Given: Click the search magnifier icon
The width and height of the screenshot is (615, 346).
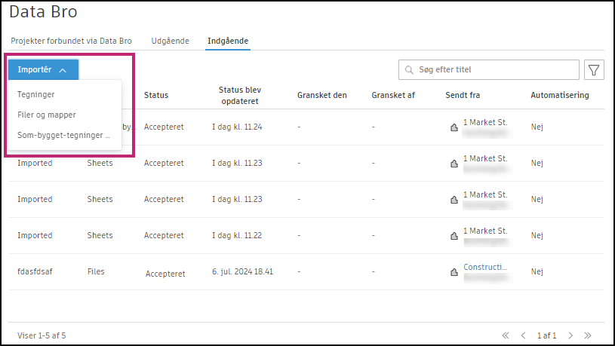Looking at the screenshot, I should click(x=409, y=70).
